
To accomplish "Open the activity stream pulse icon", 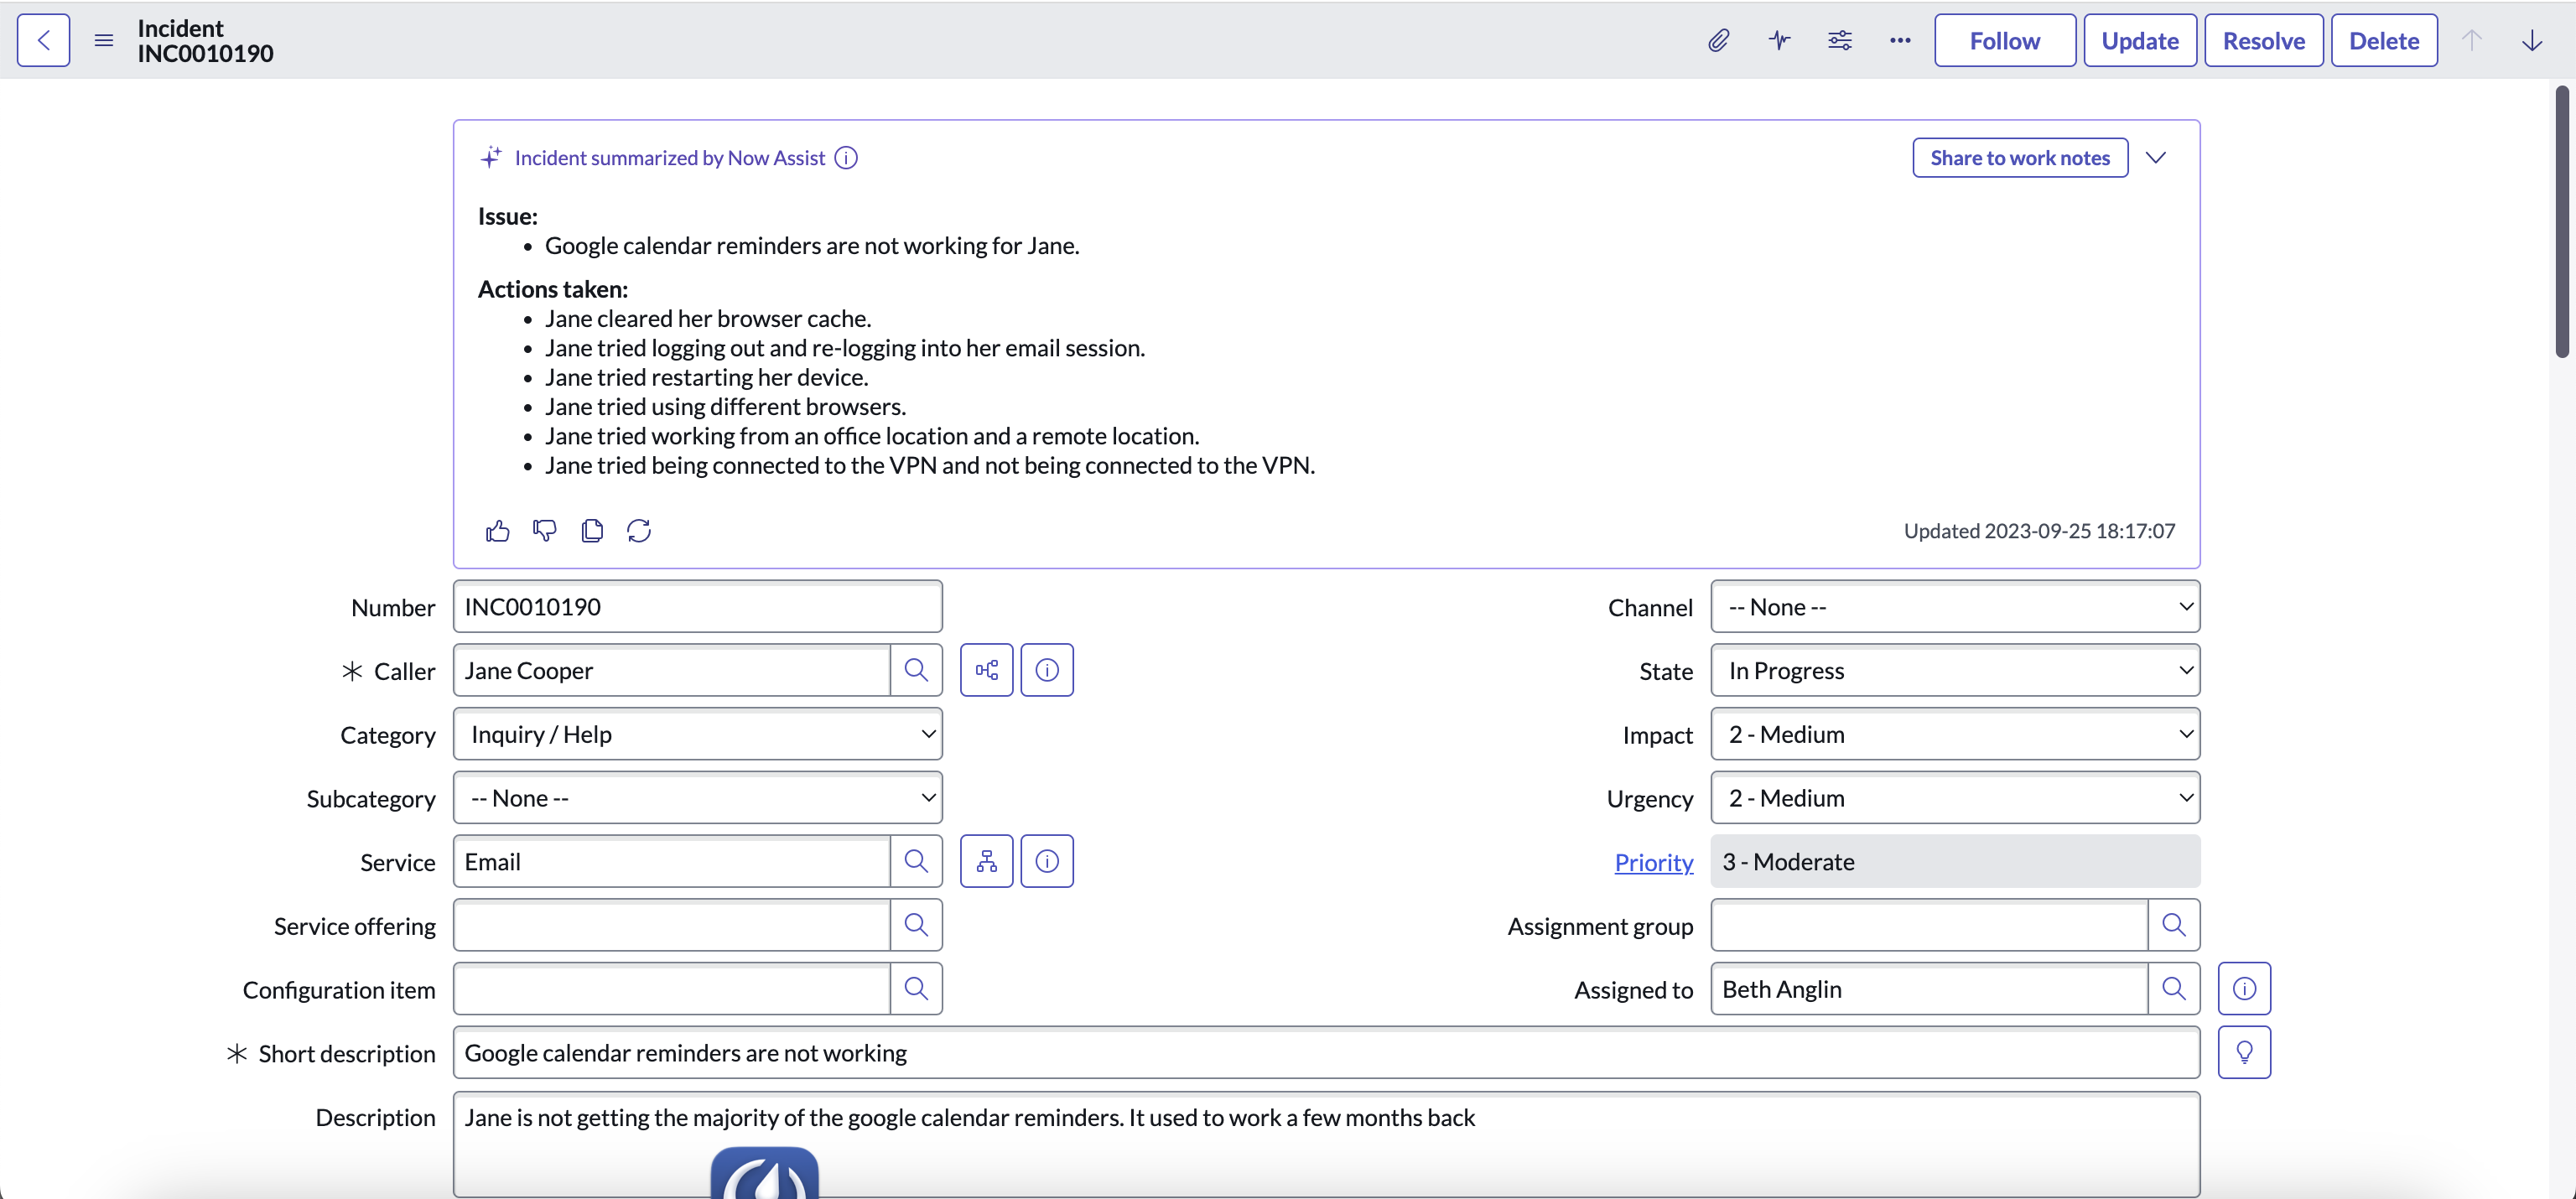I will pyautogui.click(x=1779, y=40).
